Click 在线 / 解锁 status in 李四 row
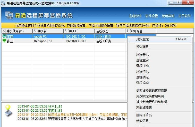The width and height of the screenshot is (195, 127). click(103, 37)
